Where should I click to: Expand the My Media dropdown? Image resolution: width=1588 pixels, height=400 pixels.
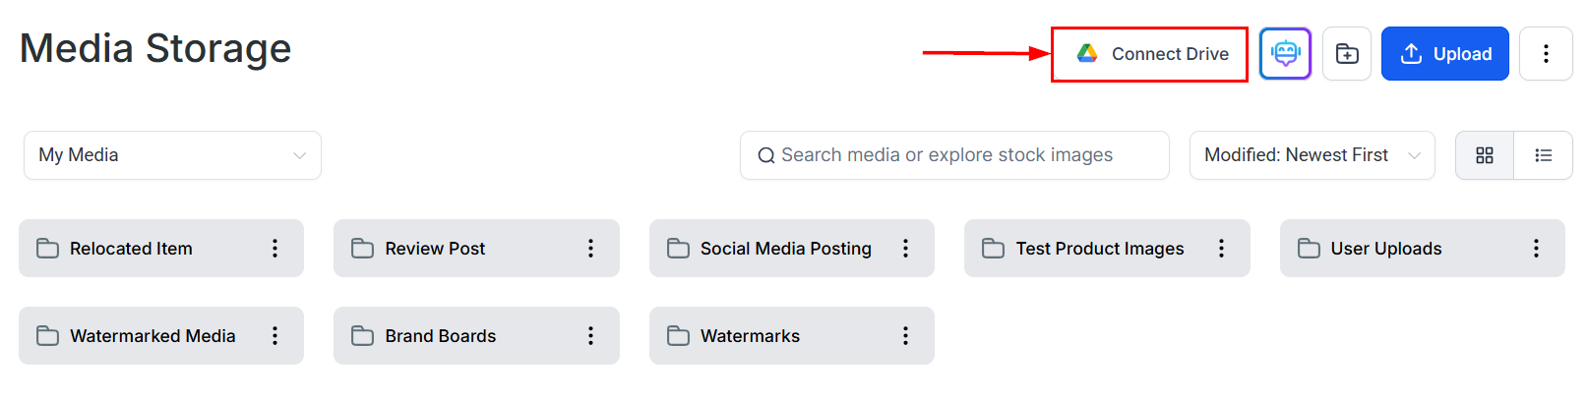(x=172, y=155)
